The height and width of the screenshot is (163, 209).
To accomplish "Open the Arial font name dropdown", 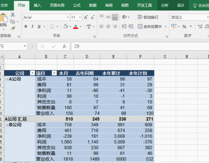I will point(68,18).
